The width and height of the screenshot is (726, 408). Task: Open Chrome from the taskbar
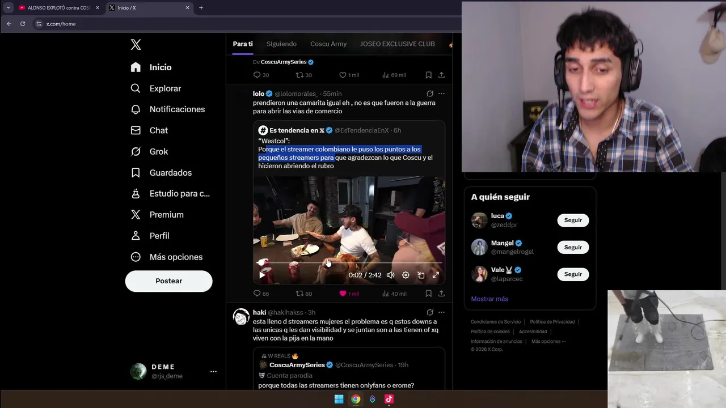356,399
